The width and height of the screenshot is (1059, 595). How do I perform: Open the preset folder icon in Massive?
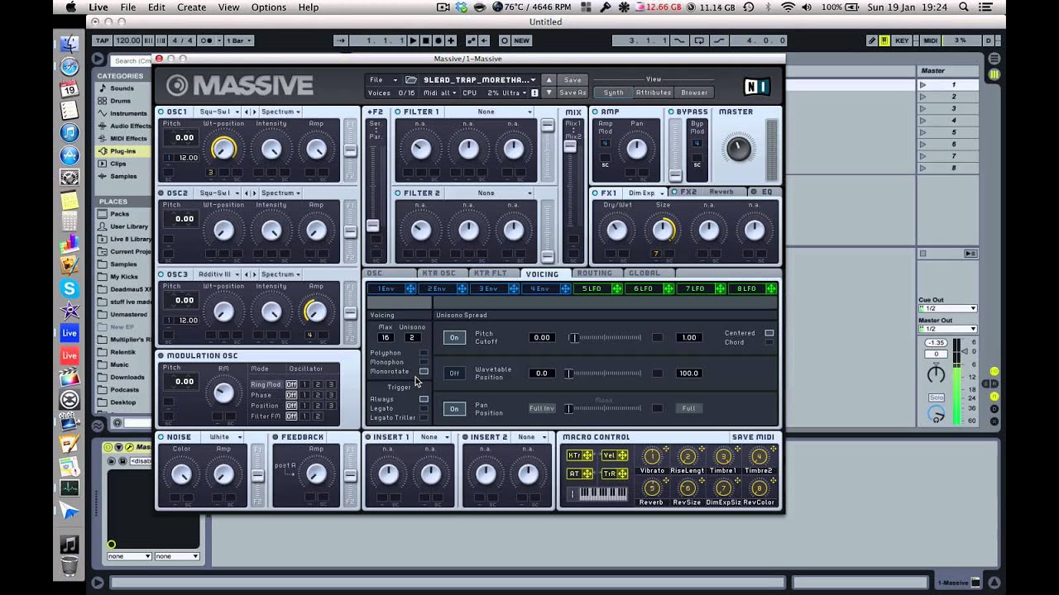coord(411,80)
